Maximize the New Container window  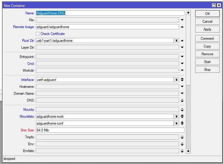tap(214, 5)
